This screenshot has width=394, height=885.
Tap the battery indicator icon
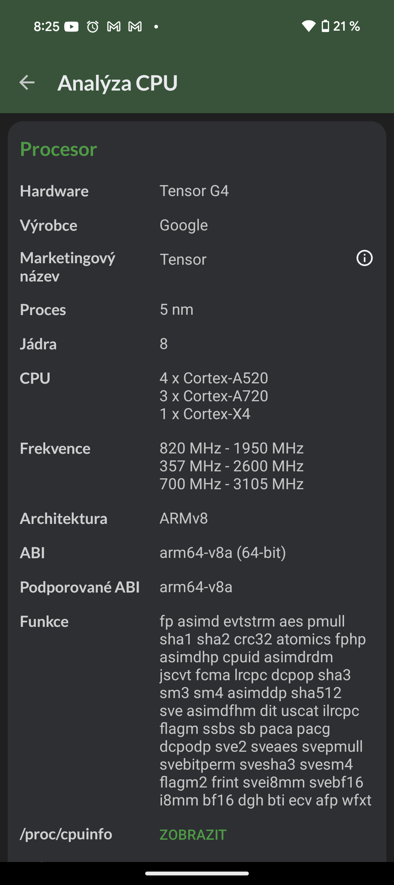click(x=326, y=26)
